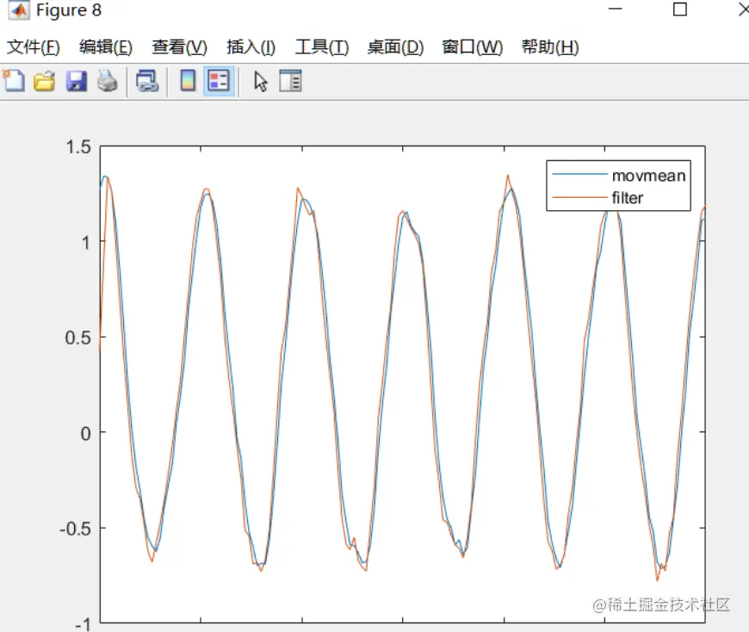Minimize the Figure 8 window
The image size is (749, 632).
coord(616,9)
